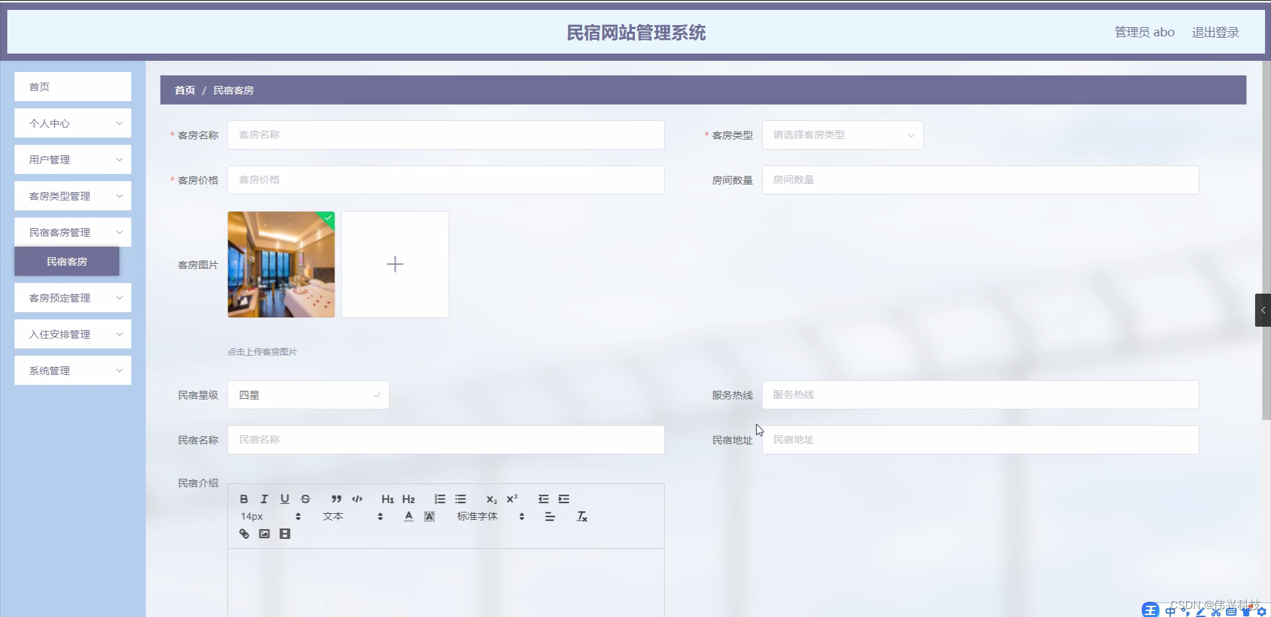Click the upload area to add room image

point(395,264)
